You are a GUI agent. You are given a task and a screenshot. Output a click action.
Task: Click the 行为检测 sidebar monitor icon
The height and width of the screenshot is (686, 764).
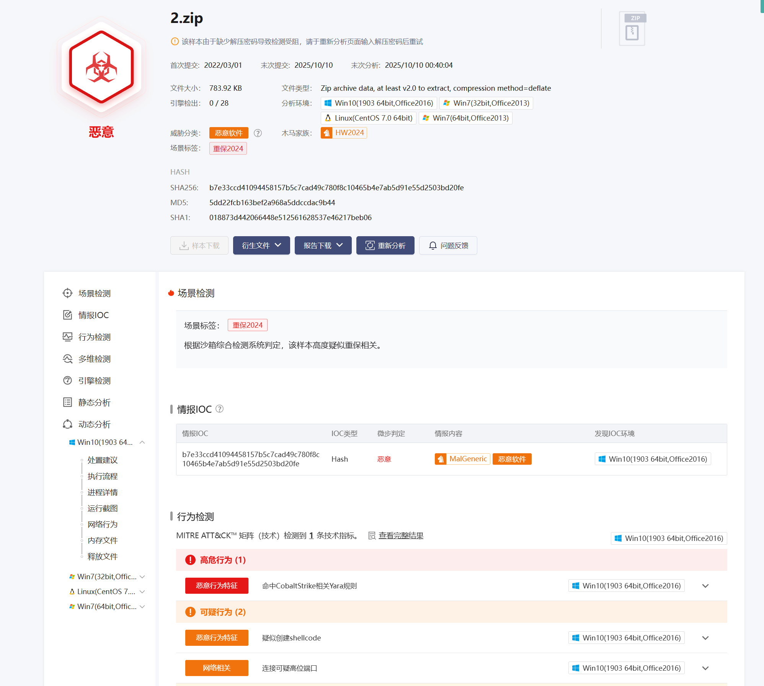click(x=67, y=337)
